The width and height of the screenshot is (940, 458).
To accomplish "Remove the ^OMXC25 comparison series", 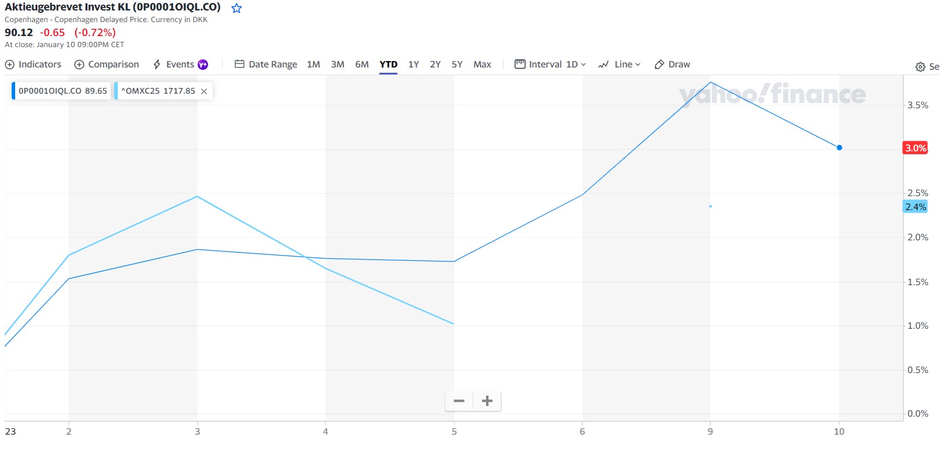I will tap(204, 91).
